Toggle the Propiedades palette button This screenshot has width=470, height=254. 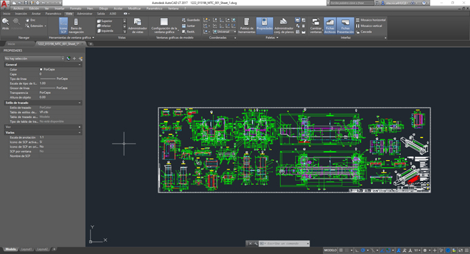coord(264,26)
